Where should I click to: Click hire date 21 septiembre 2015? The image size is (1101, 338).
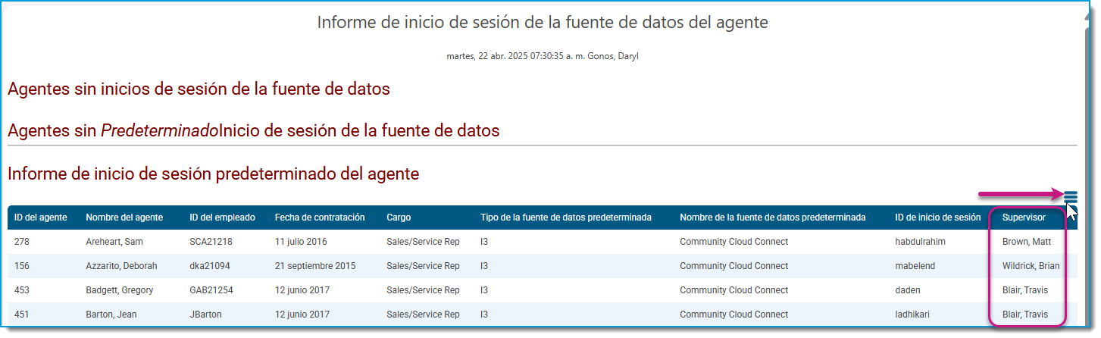[315, 266]
